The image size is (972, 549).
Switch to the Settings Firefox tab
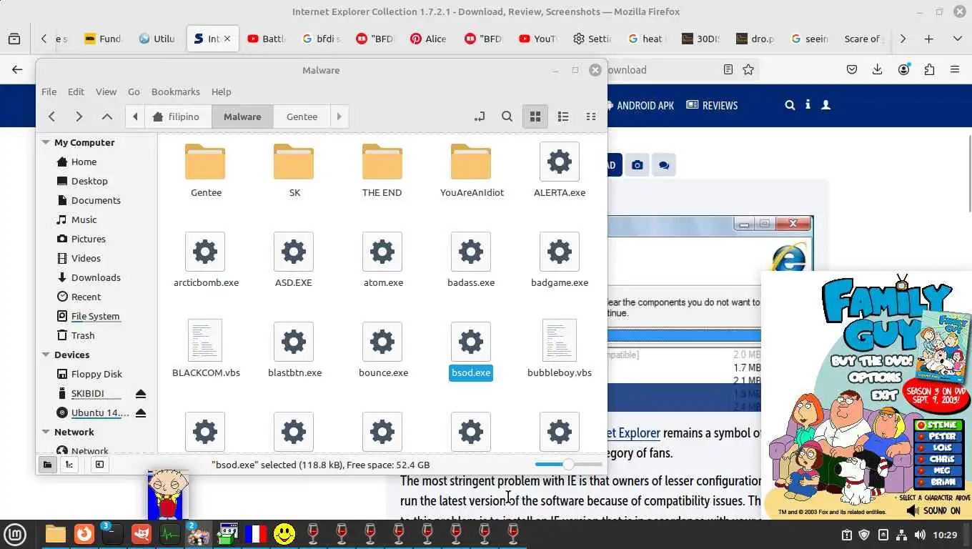[x=592, y=39]
